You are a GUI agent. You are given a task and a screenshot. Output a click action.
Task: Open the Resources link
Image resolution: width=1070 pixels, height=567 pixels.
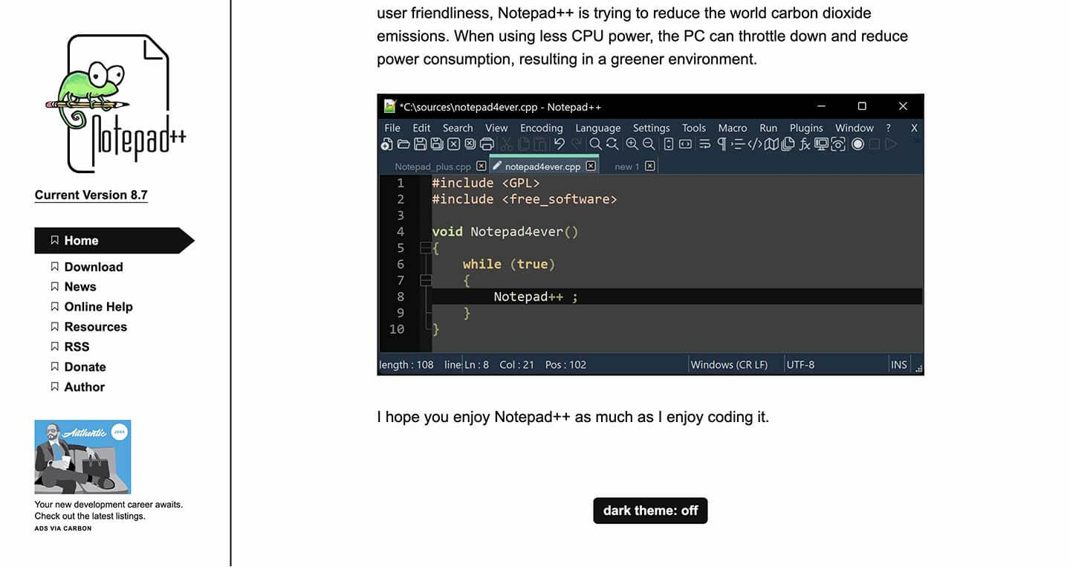pos(95,327)
